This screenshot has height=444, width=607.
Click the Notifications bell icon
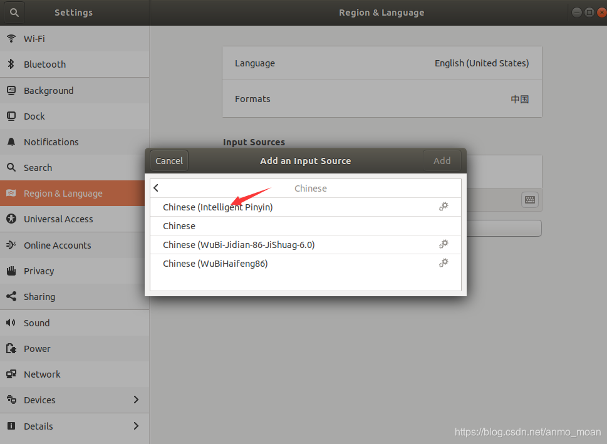pyautogui.click(x=11, y=142)
